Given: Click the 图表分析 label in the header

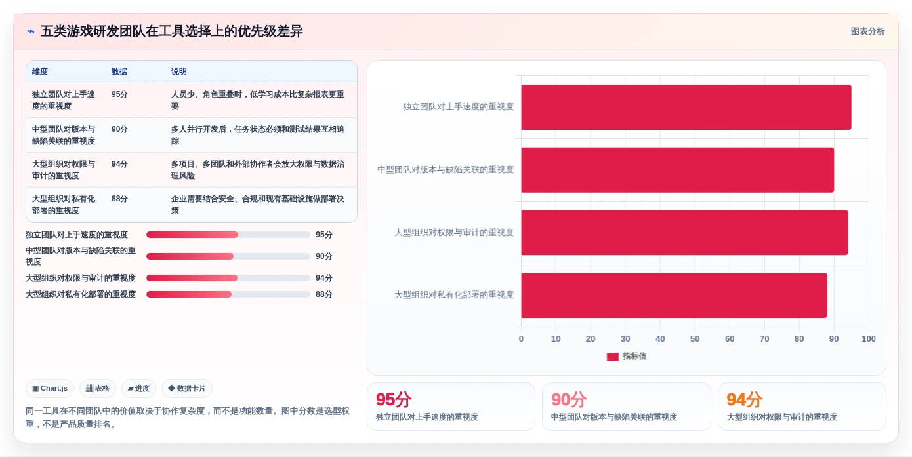Looking at the screenshot, I should click(x=867, y=31).
